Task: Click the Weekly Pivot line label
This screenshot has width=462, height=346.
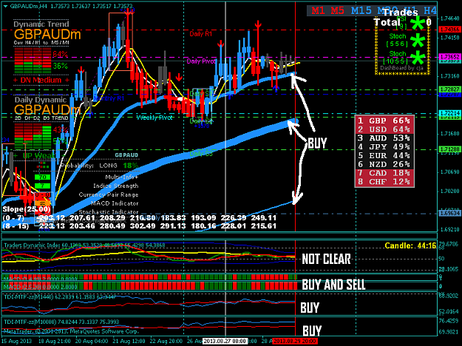Action: (154, 118)
